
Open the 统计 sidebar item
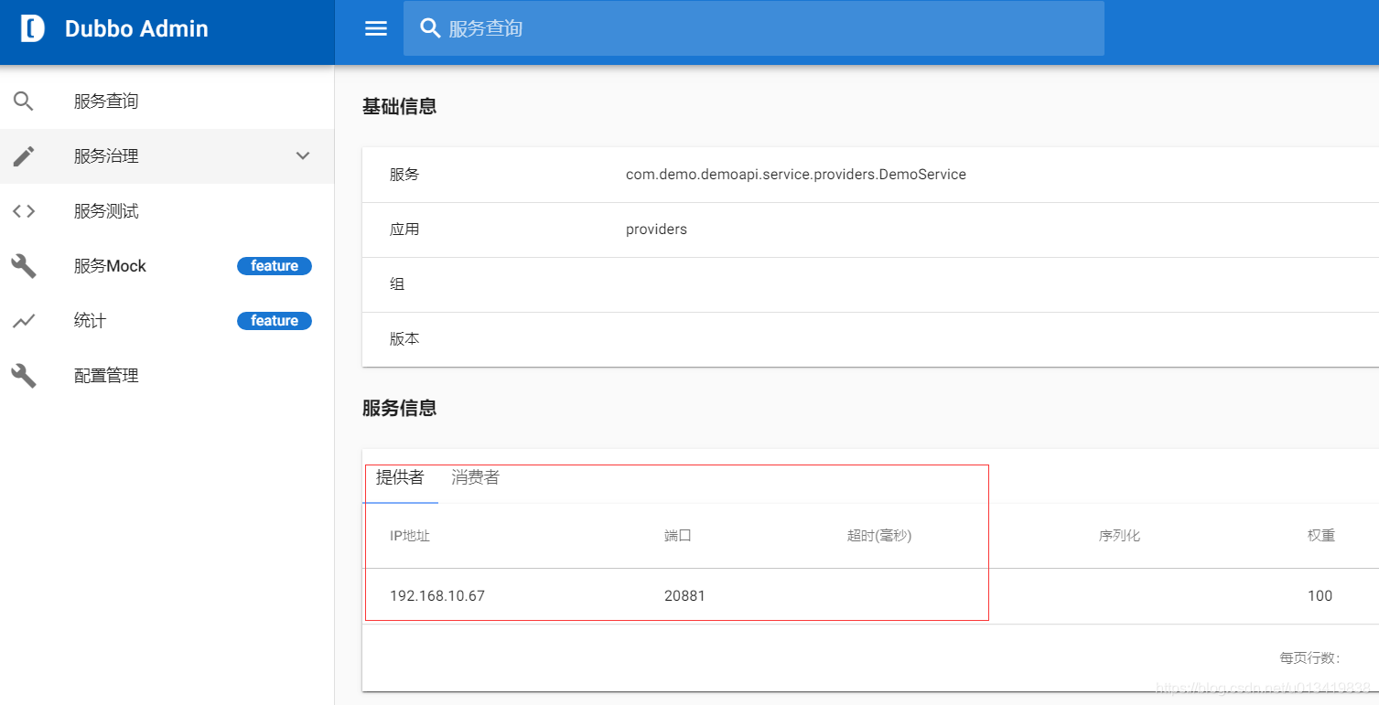[167, 321]
